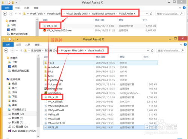Click sidebar scroll up arrow in Visual Assist X

[38, 56]
